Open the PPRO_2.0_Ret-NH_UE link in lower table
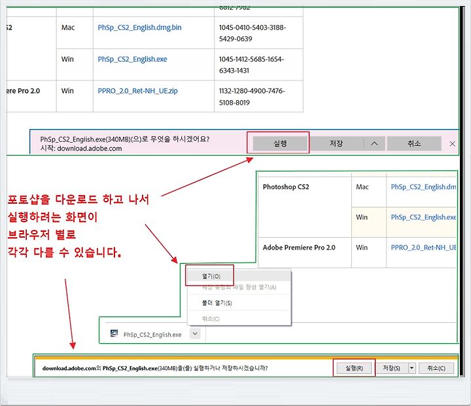471x406 pixels. (x=423, y=248)
